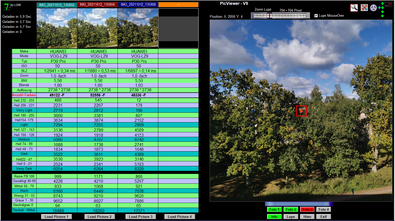Click the red Anzahl Farben label
The width and height of the screenshot is (395, 221).
pos(24,95)
